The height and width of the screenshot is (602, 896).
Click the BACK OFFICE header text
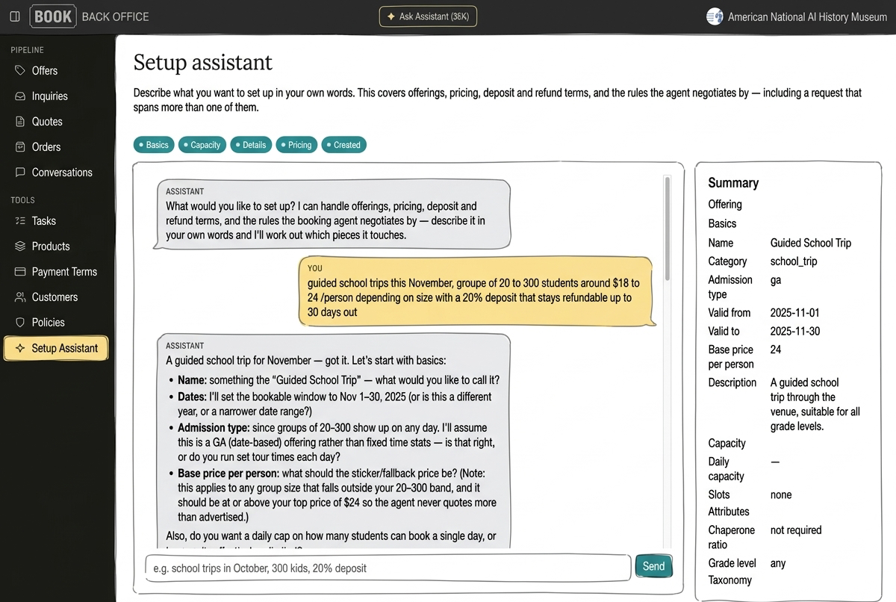click(115, 16)
